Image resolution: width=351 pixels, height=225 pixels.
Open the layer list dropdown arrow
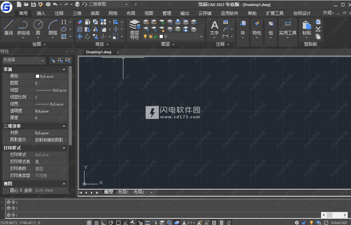201,36
